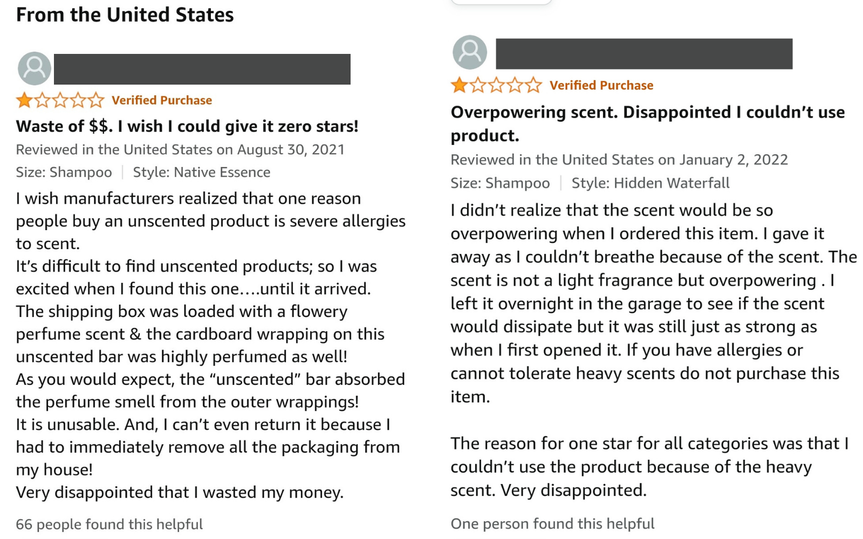Click the third star of the first review's rating
Image resolution: width=863 pixels, height=539 pixels.
[x=60, y=100]
